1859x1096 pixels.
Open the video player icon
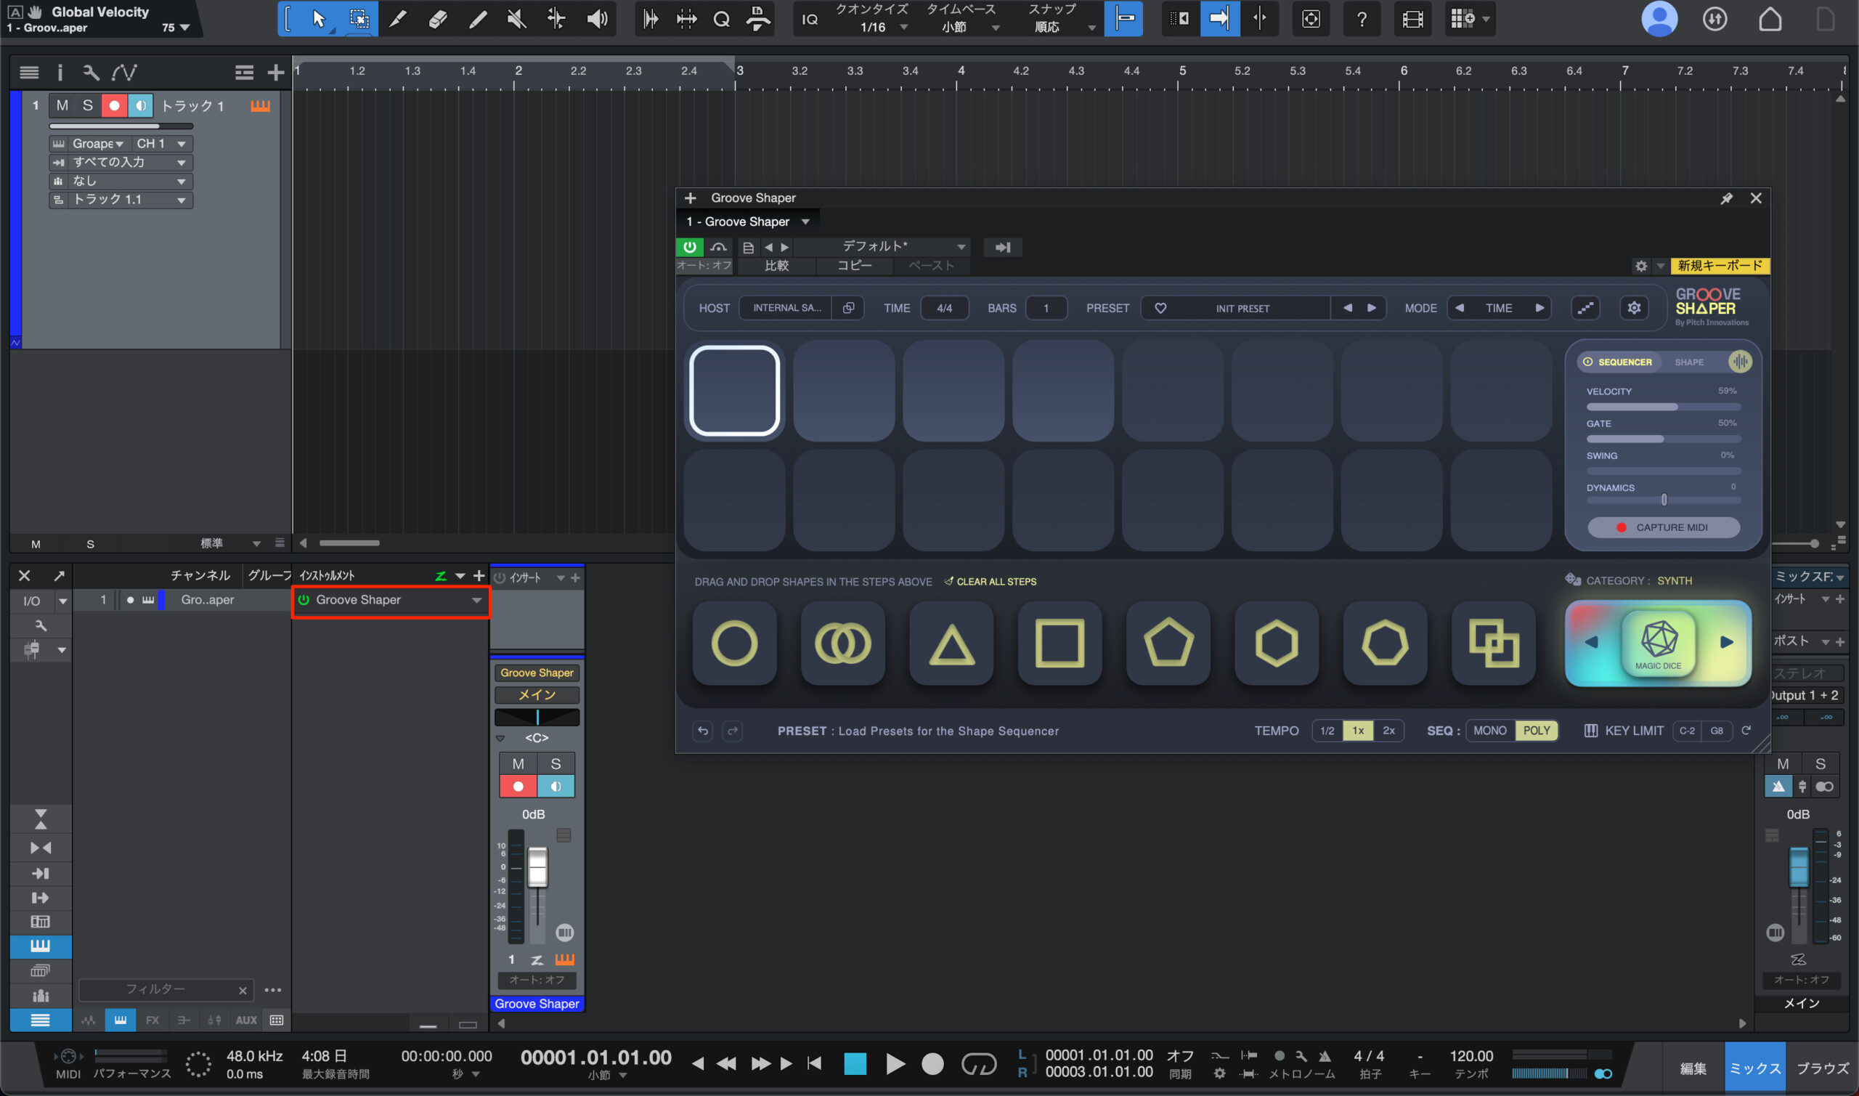tap(1412, 18)
